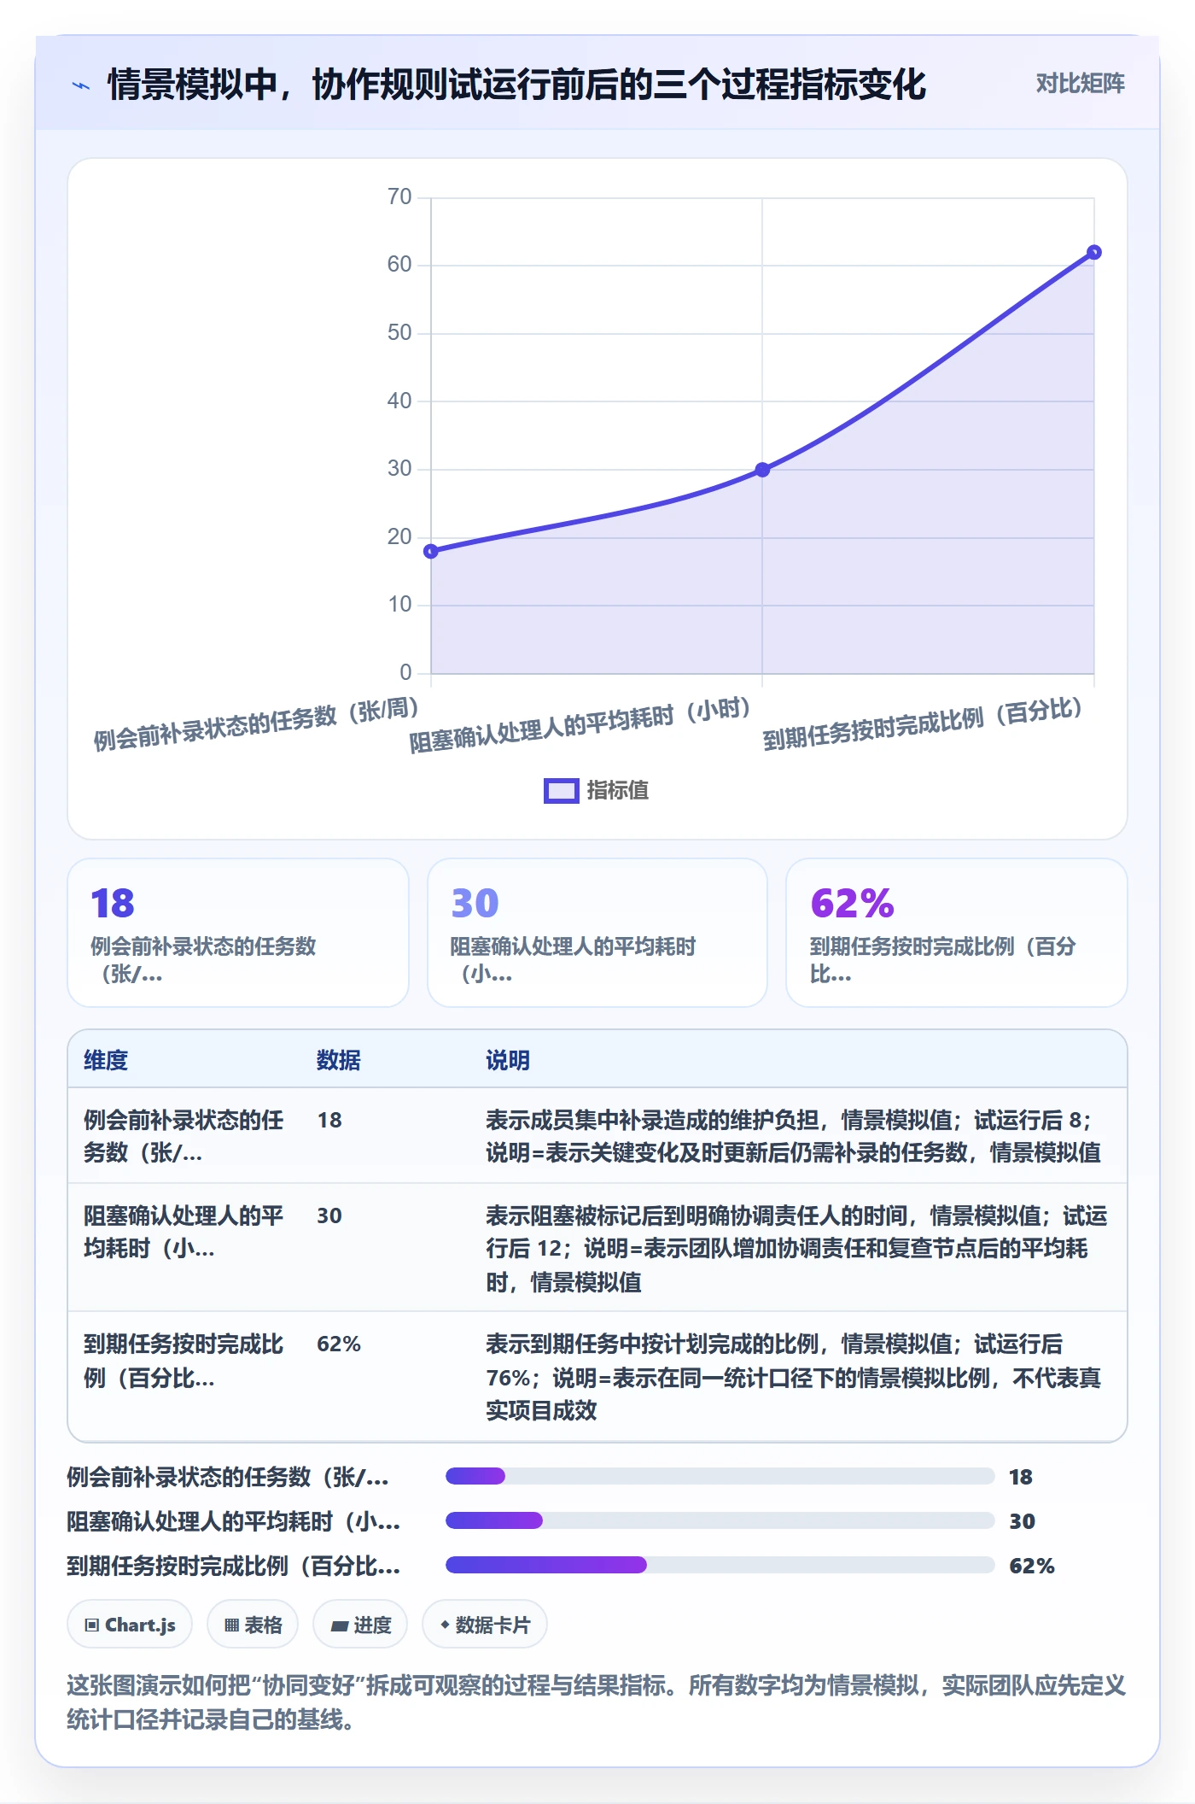Click the grid icon in 表格 chip
The height and width of the screenshot is (1804, 1195).
[231, 1625]
